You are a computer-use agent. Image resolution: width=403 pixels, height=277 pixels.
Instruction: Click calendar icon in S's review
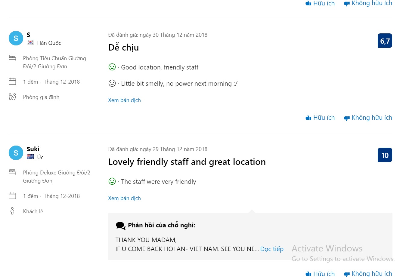click(x=12, y=81)
